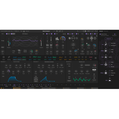Open the Asimov filter type menu
The width and height of the screenshot is (119, 119).
(x=64, y=34)
